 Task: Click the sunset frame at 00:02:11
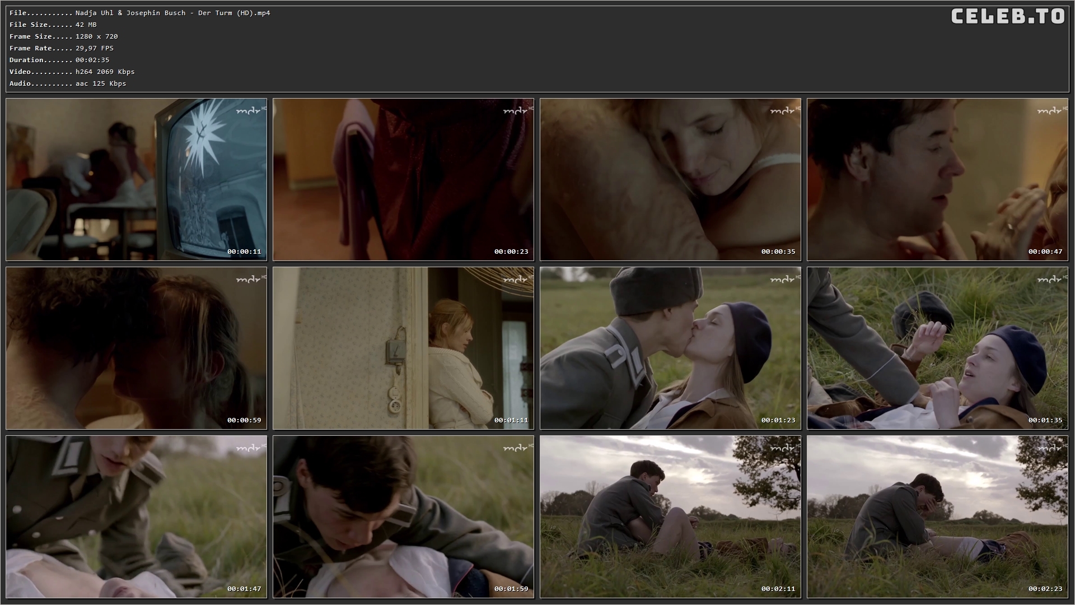670,516
